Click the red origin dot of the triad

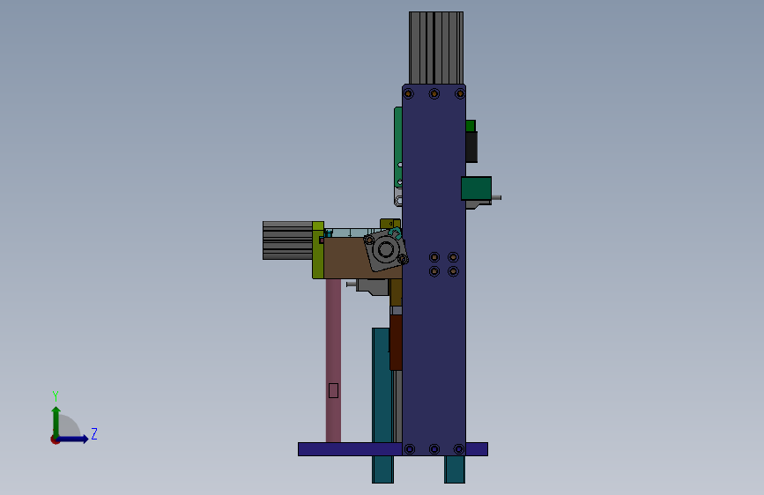point(55,440)
